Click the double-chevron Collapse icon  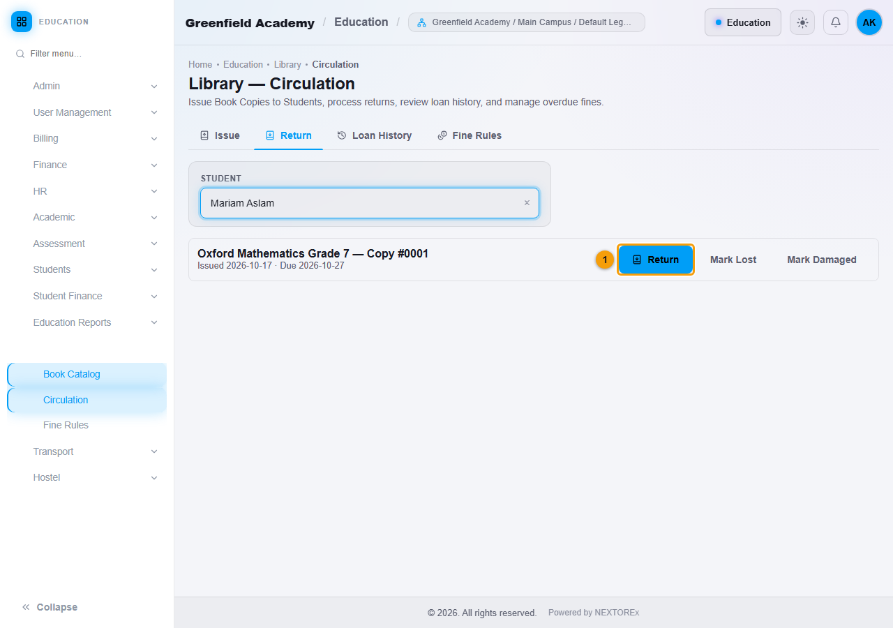coord(26,607)
